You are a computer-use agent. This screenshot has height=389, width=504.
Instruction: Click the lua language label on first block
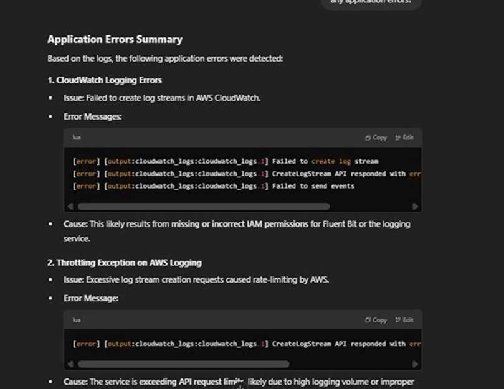(77, 138)
